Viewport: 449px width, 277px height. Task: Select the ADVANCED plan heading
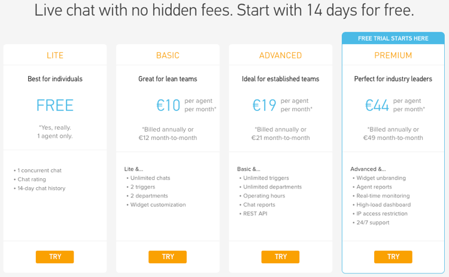281,55
